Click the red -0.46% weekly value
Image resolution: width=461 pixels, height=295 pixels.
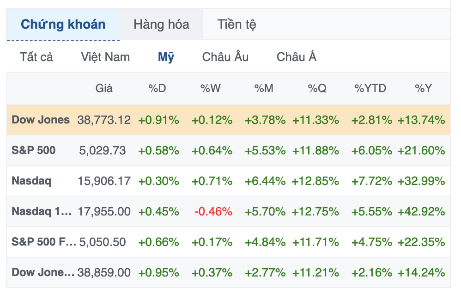coord(213,211)
